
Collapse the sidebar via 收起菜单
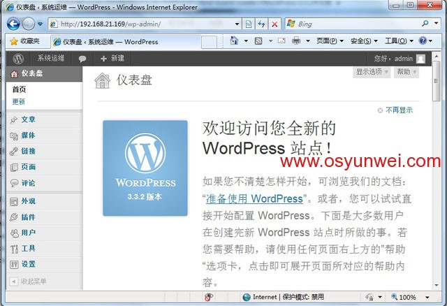pyautogui.click(x=28, y=282)
